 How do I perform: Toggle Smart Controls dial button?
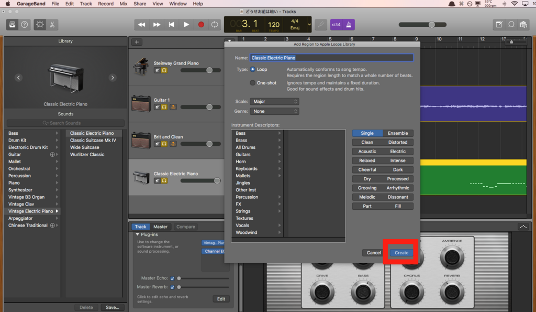pos(40,25)
